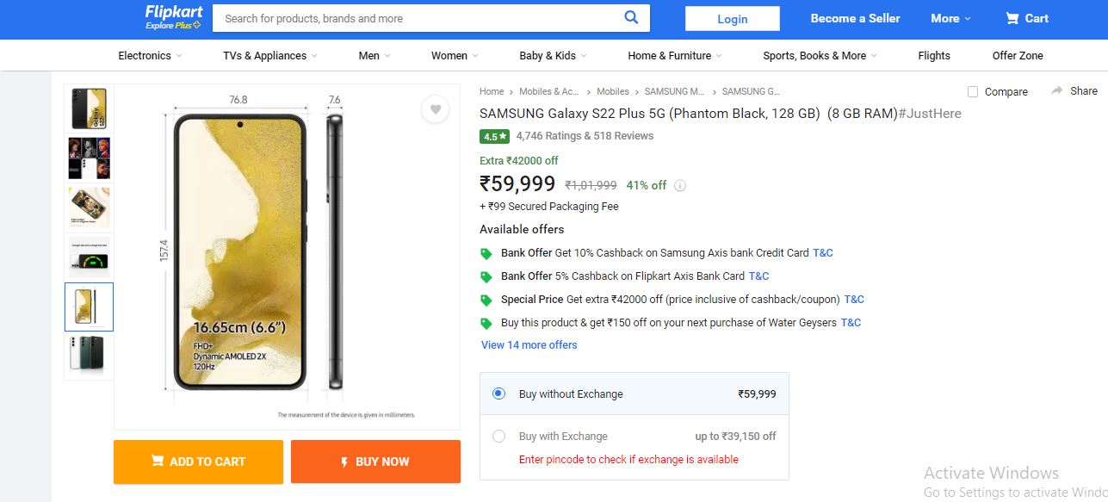Select the green phone color thumbnail
Image resolution: width=1108 pixels, height=502 pixels.
(x=90, y=355)
